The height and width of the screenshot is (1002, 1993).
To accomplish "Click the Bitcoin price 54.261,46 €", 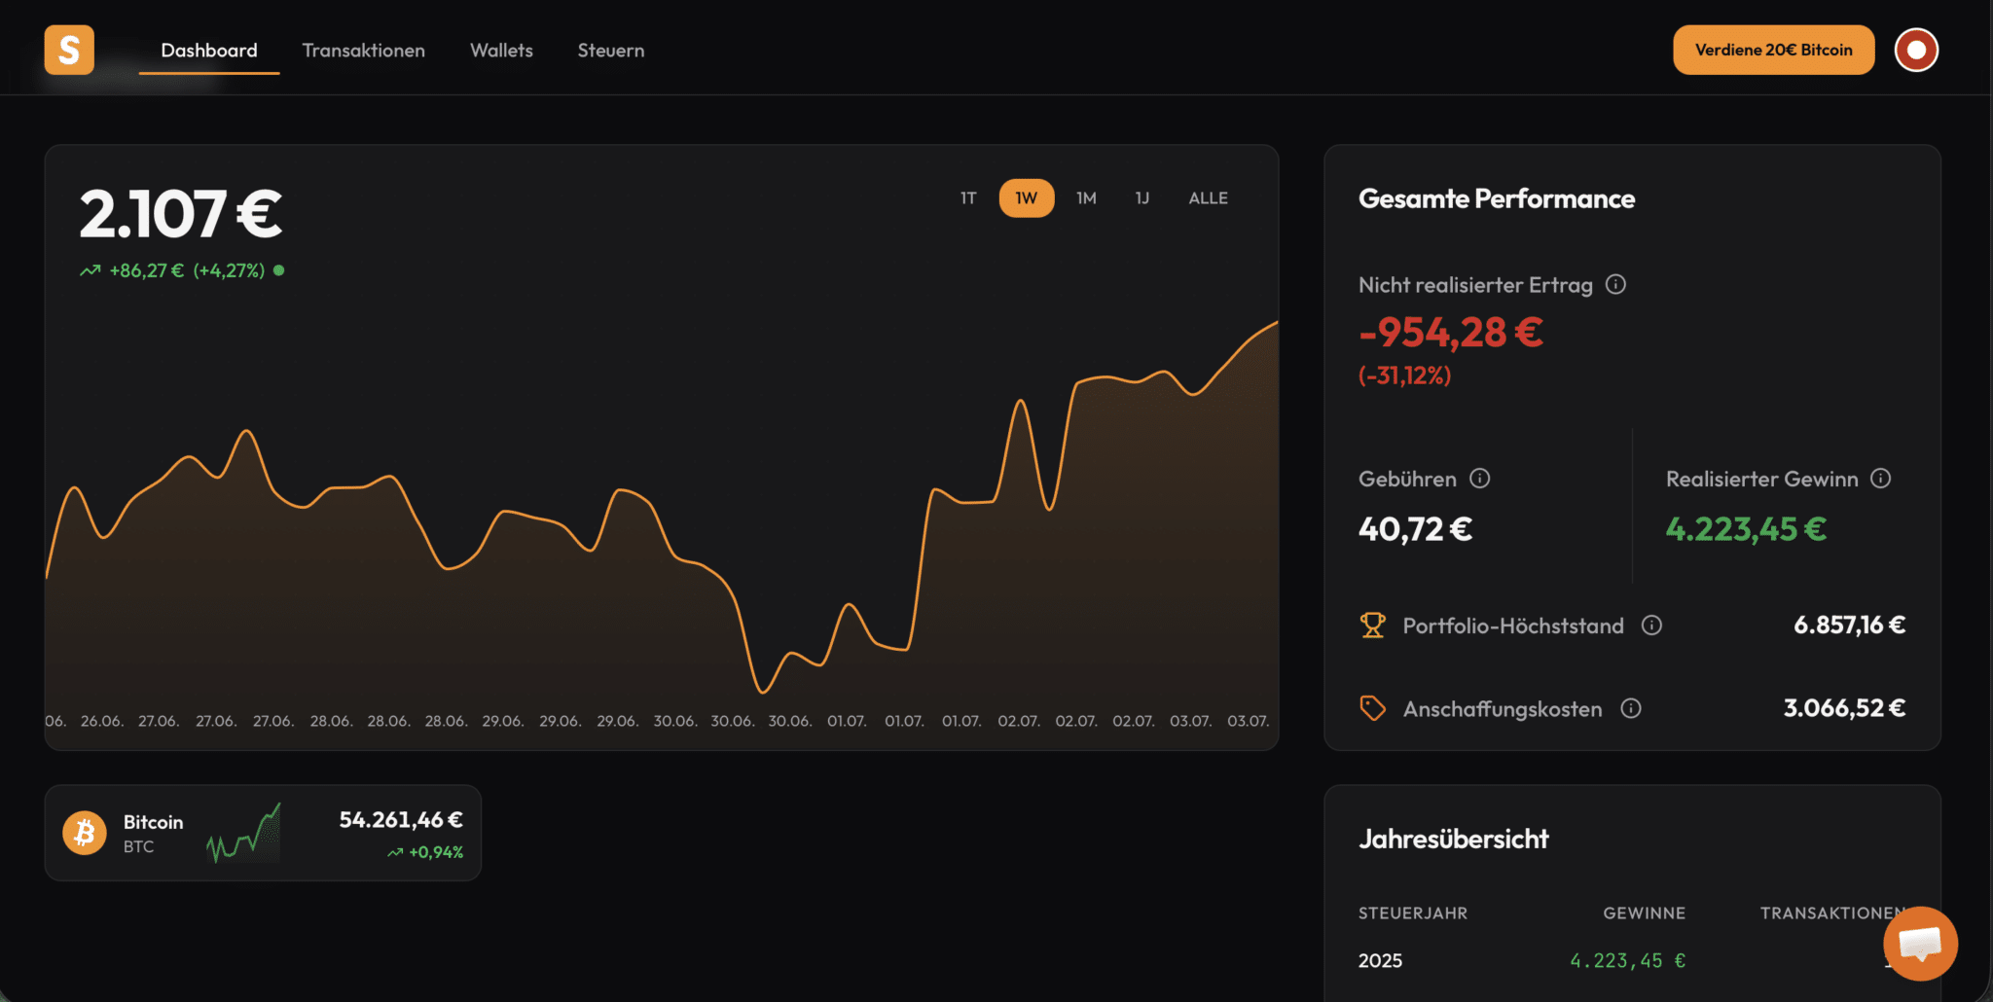I will click(x=401, y=820).
